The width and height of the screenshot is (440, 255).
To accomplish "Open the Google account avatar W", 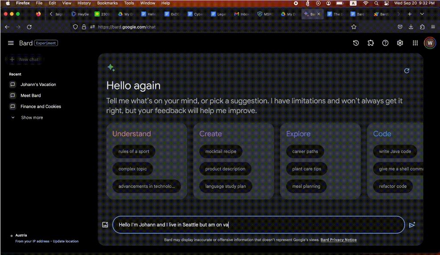I will (430, 43).
